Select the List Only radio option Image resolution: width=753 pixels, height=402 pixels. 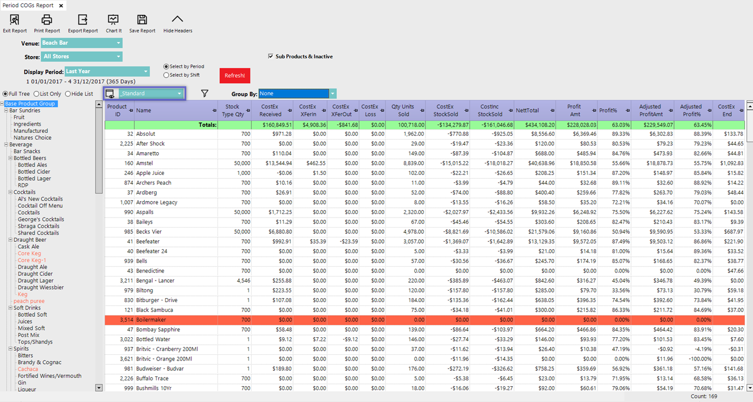(x=37, y=94)
